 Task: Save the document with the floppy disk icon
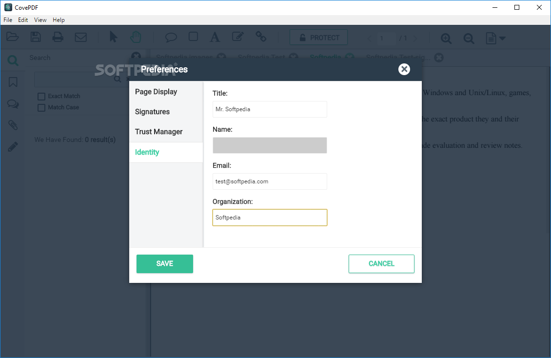coord(36,37)
